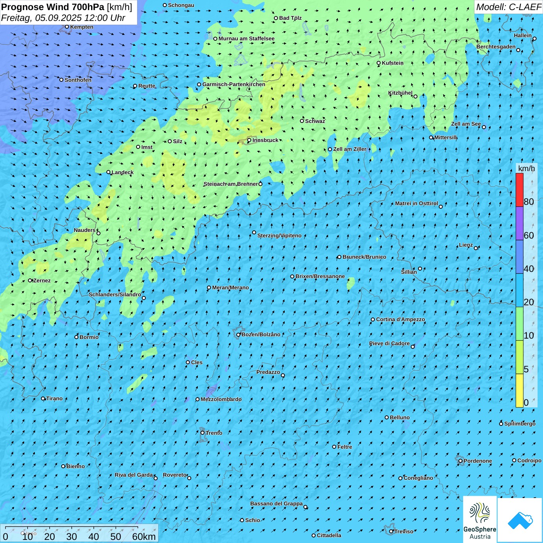Click the light blue 20 km/h legend color
Viewport: 543px width, 543px height.
(519, 291)
